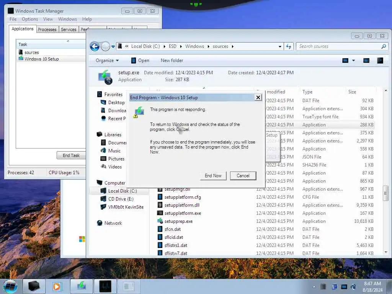
Task: Click Open in the Explorer toolbar
Action: pos(140,60)
